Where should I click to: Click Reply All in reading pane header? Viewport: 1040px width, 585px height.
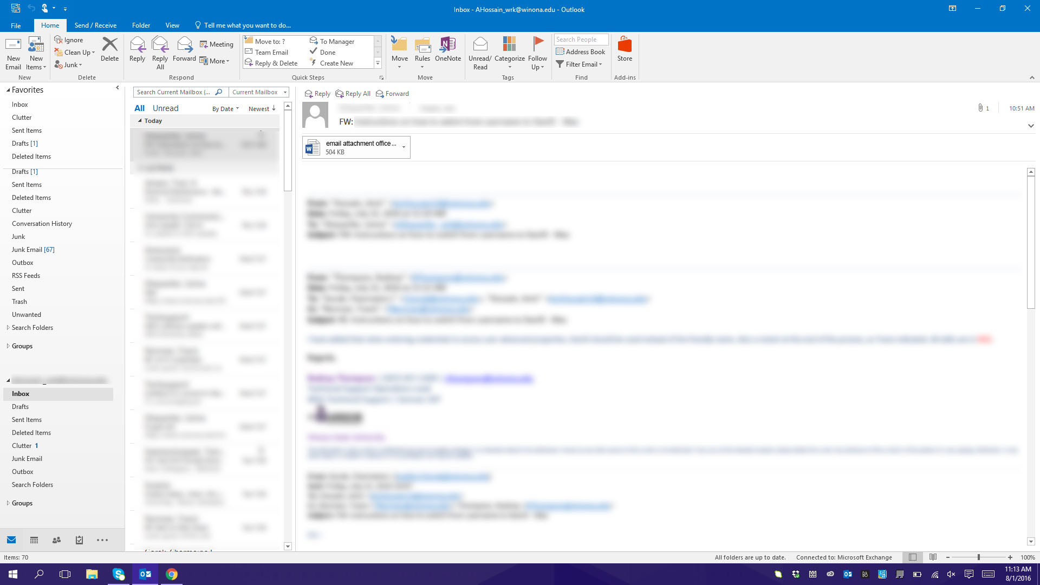pos(353,94)
